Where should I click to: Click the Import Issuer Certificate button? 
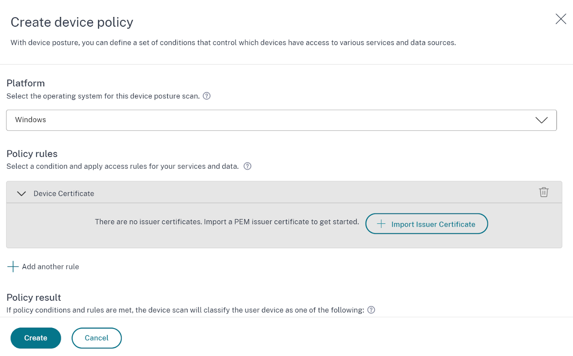[426, 224]
